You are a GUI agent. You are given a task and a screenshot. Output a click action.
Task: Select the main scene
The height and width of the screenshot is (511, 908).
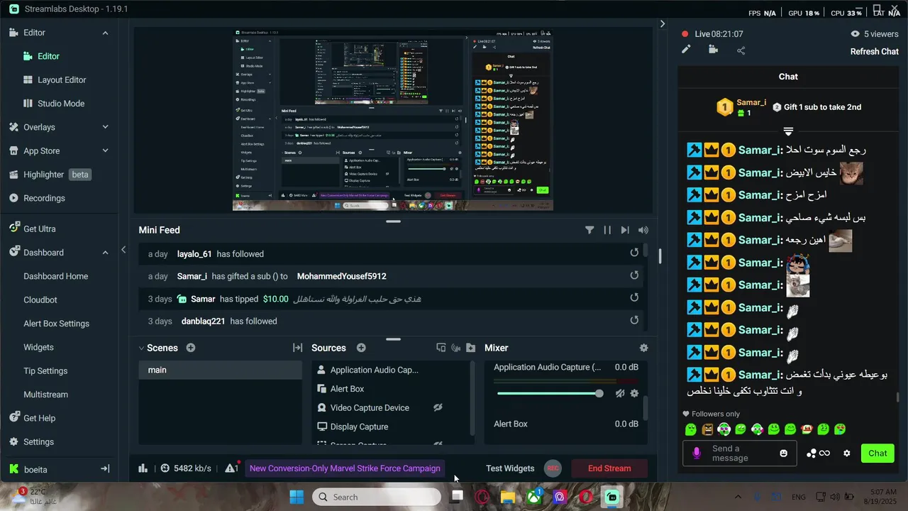(x=220, y=370)
